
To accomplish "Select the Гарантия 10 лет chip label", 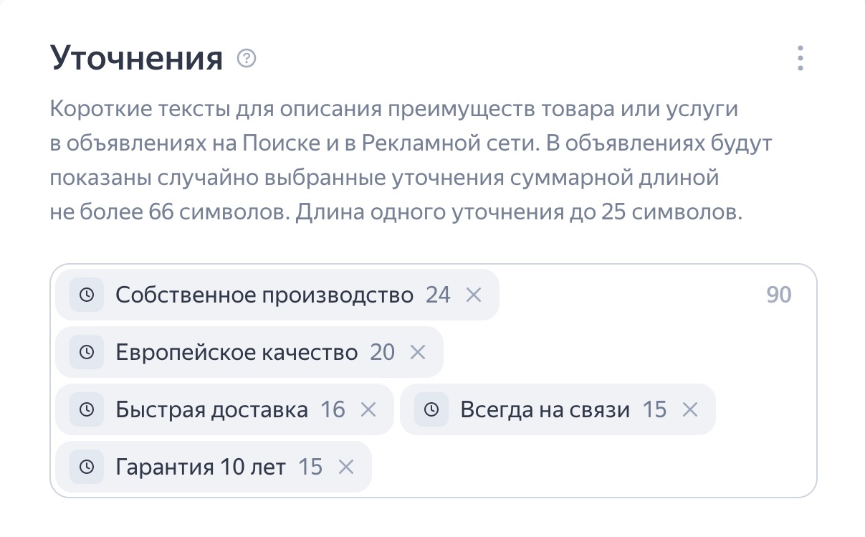I will [201, 467].
